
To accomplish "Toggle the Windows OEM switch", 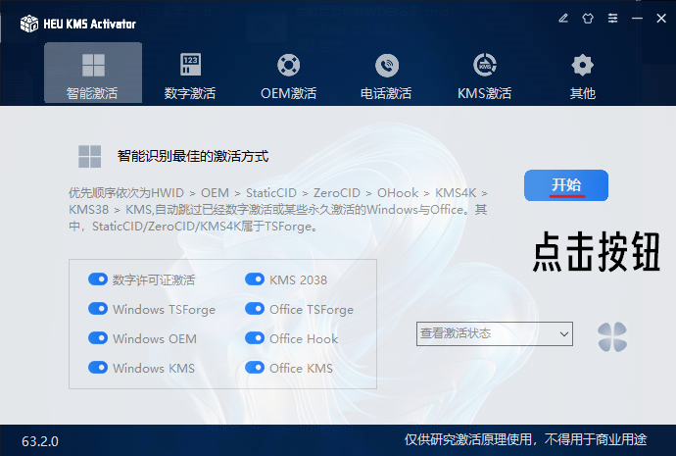I will 98,338.
